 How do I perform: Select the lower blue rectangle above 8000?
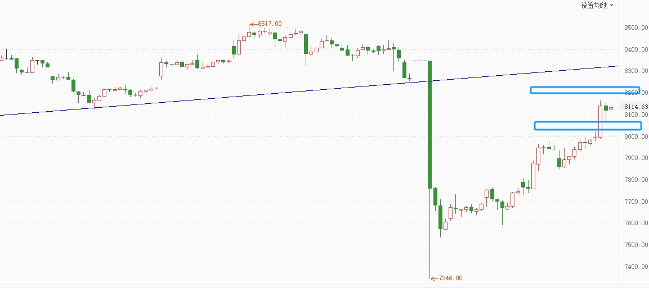[588, 125]
